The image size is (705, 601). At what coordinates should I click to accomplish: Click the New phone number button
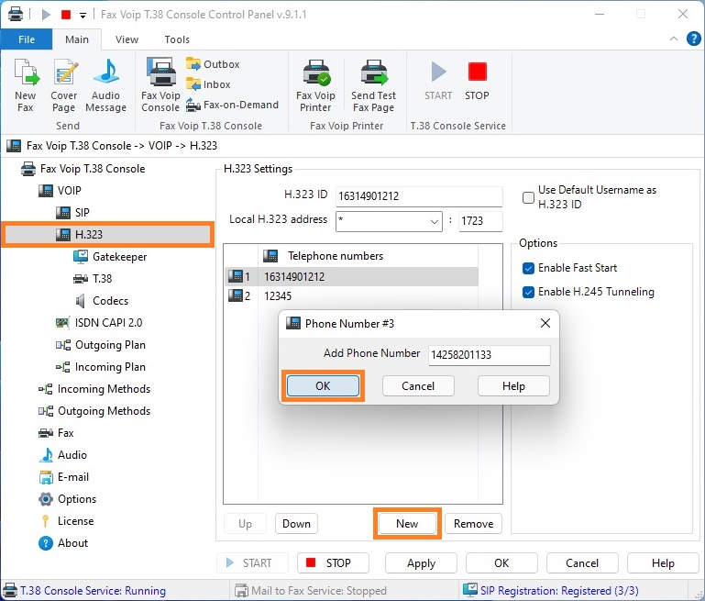coord(407,524)
